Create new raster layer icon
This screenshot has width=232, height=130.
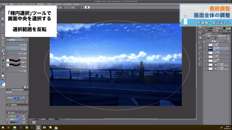click(213, 41)
